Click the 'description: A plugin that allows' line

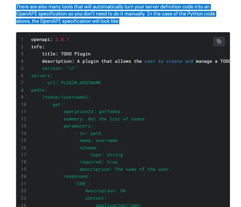pyautogui.click(x=136, y=61)
